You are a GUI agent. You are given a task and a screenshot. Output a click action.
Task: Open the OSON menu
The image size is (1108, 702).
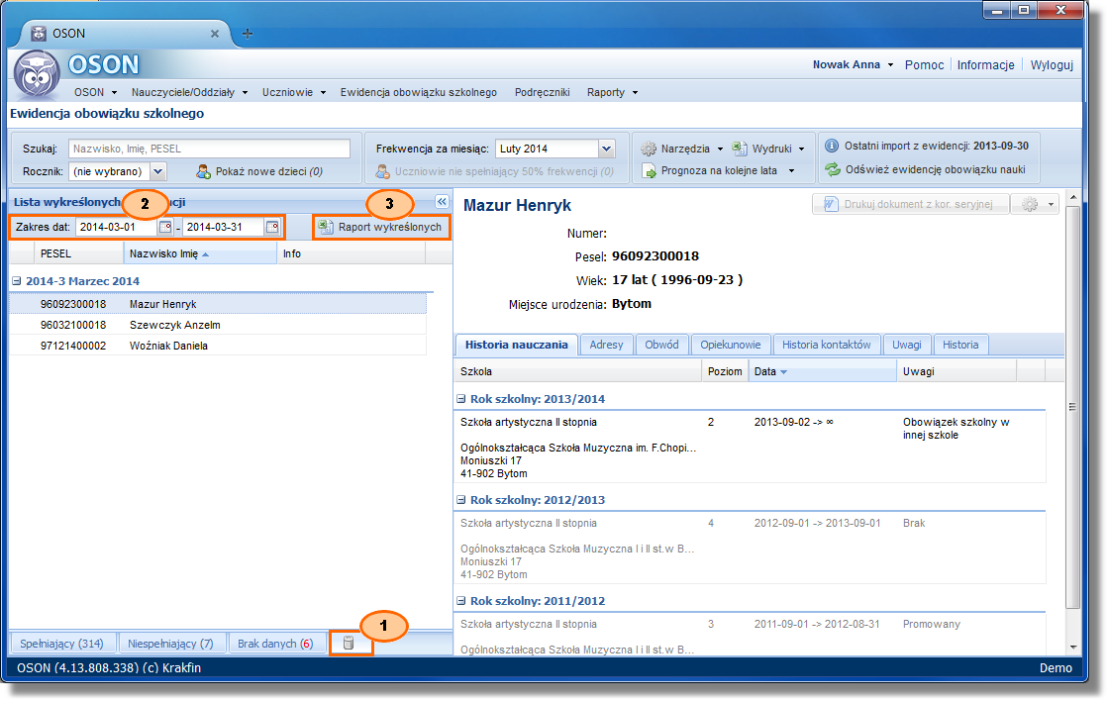pos(95,92)
